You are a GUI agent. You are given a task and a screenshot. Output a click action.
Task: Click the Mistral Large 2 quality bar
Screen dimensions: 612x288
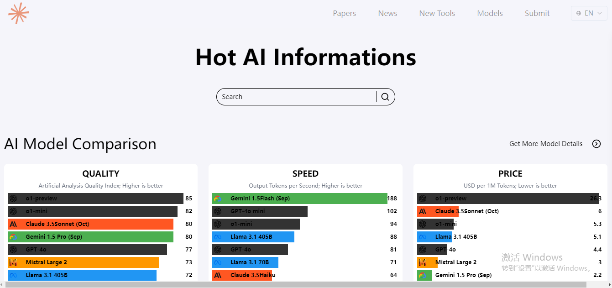tap(83, 262)
